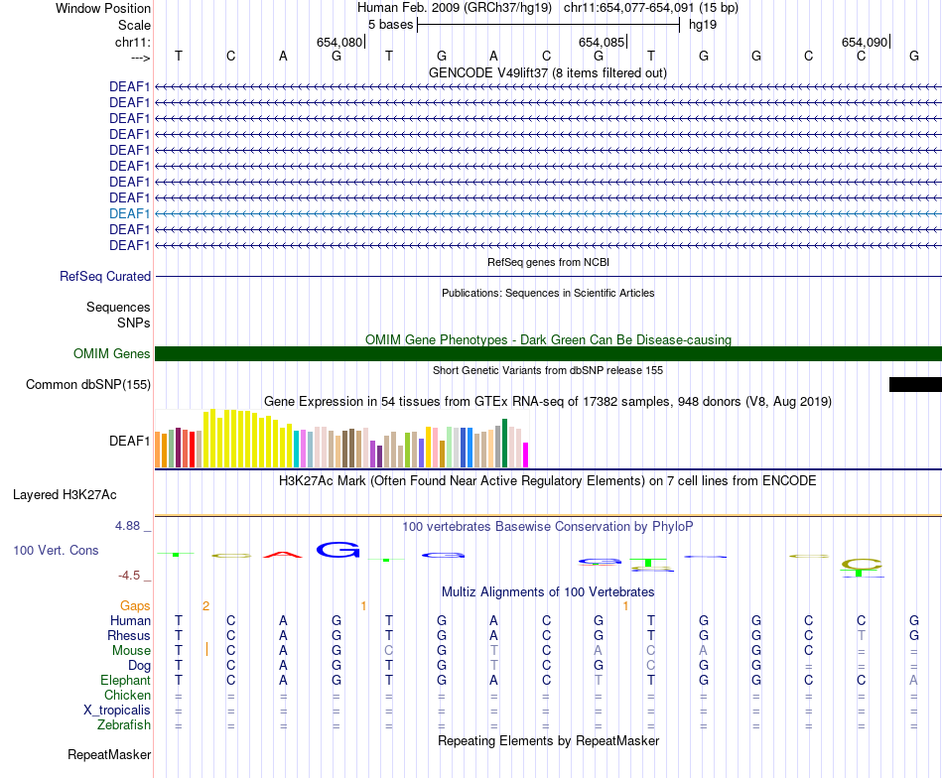This screenshot has width=943, height=778.
Task: Click the large blue G conservation letter
Action: tap(337, 550)
